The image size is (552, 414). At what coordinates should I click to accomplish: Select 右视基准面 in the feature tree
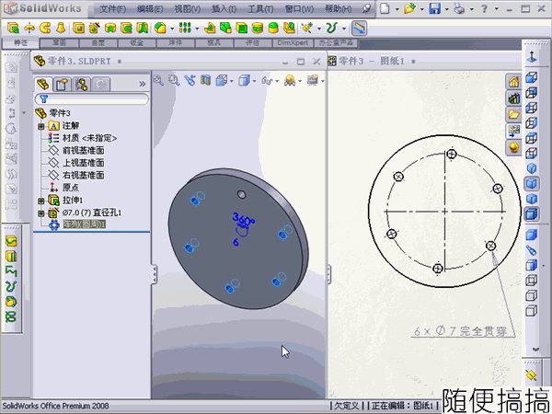[x=83, y=176]
